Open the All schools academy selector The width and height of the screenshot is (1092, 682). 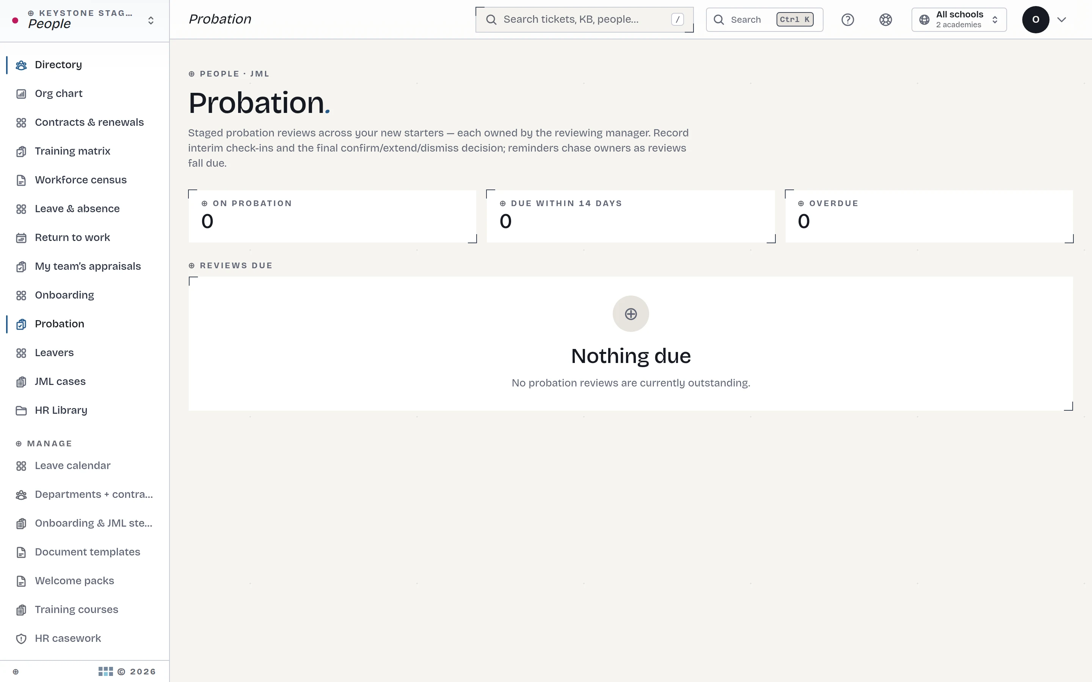coord(959,20)
